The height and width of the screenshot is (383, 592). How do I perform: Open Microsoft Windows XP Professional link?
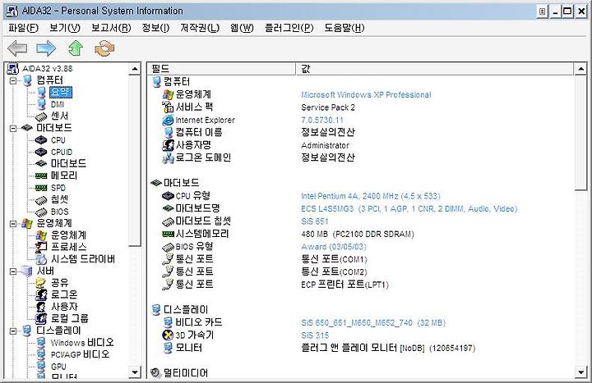point(366,95)
